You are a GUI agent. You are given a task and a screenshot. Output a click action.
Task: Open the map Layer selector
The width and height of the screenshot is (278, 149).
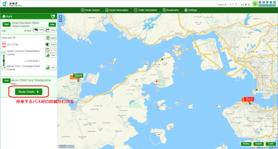pos(270,144)
